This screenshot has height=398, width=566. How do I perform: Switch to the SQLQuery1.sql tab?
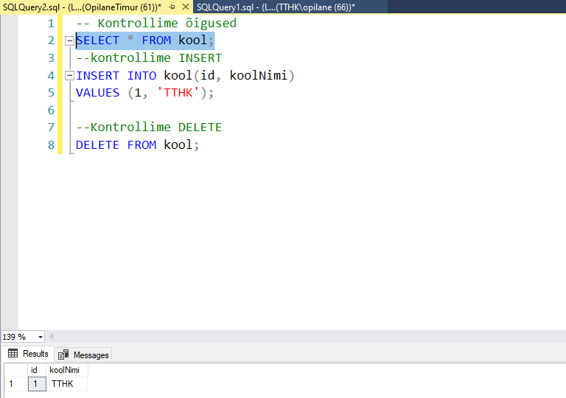point(275,7)
